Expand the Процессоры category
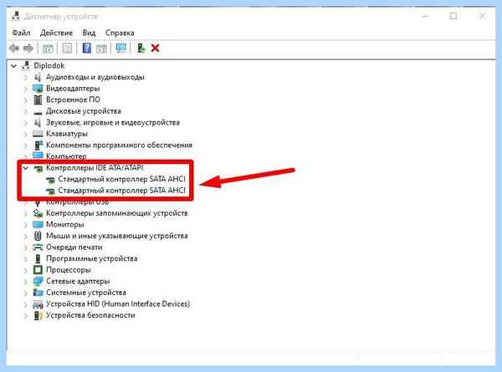 point(26,270)
